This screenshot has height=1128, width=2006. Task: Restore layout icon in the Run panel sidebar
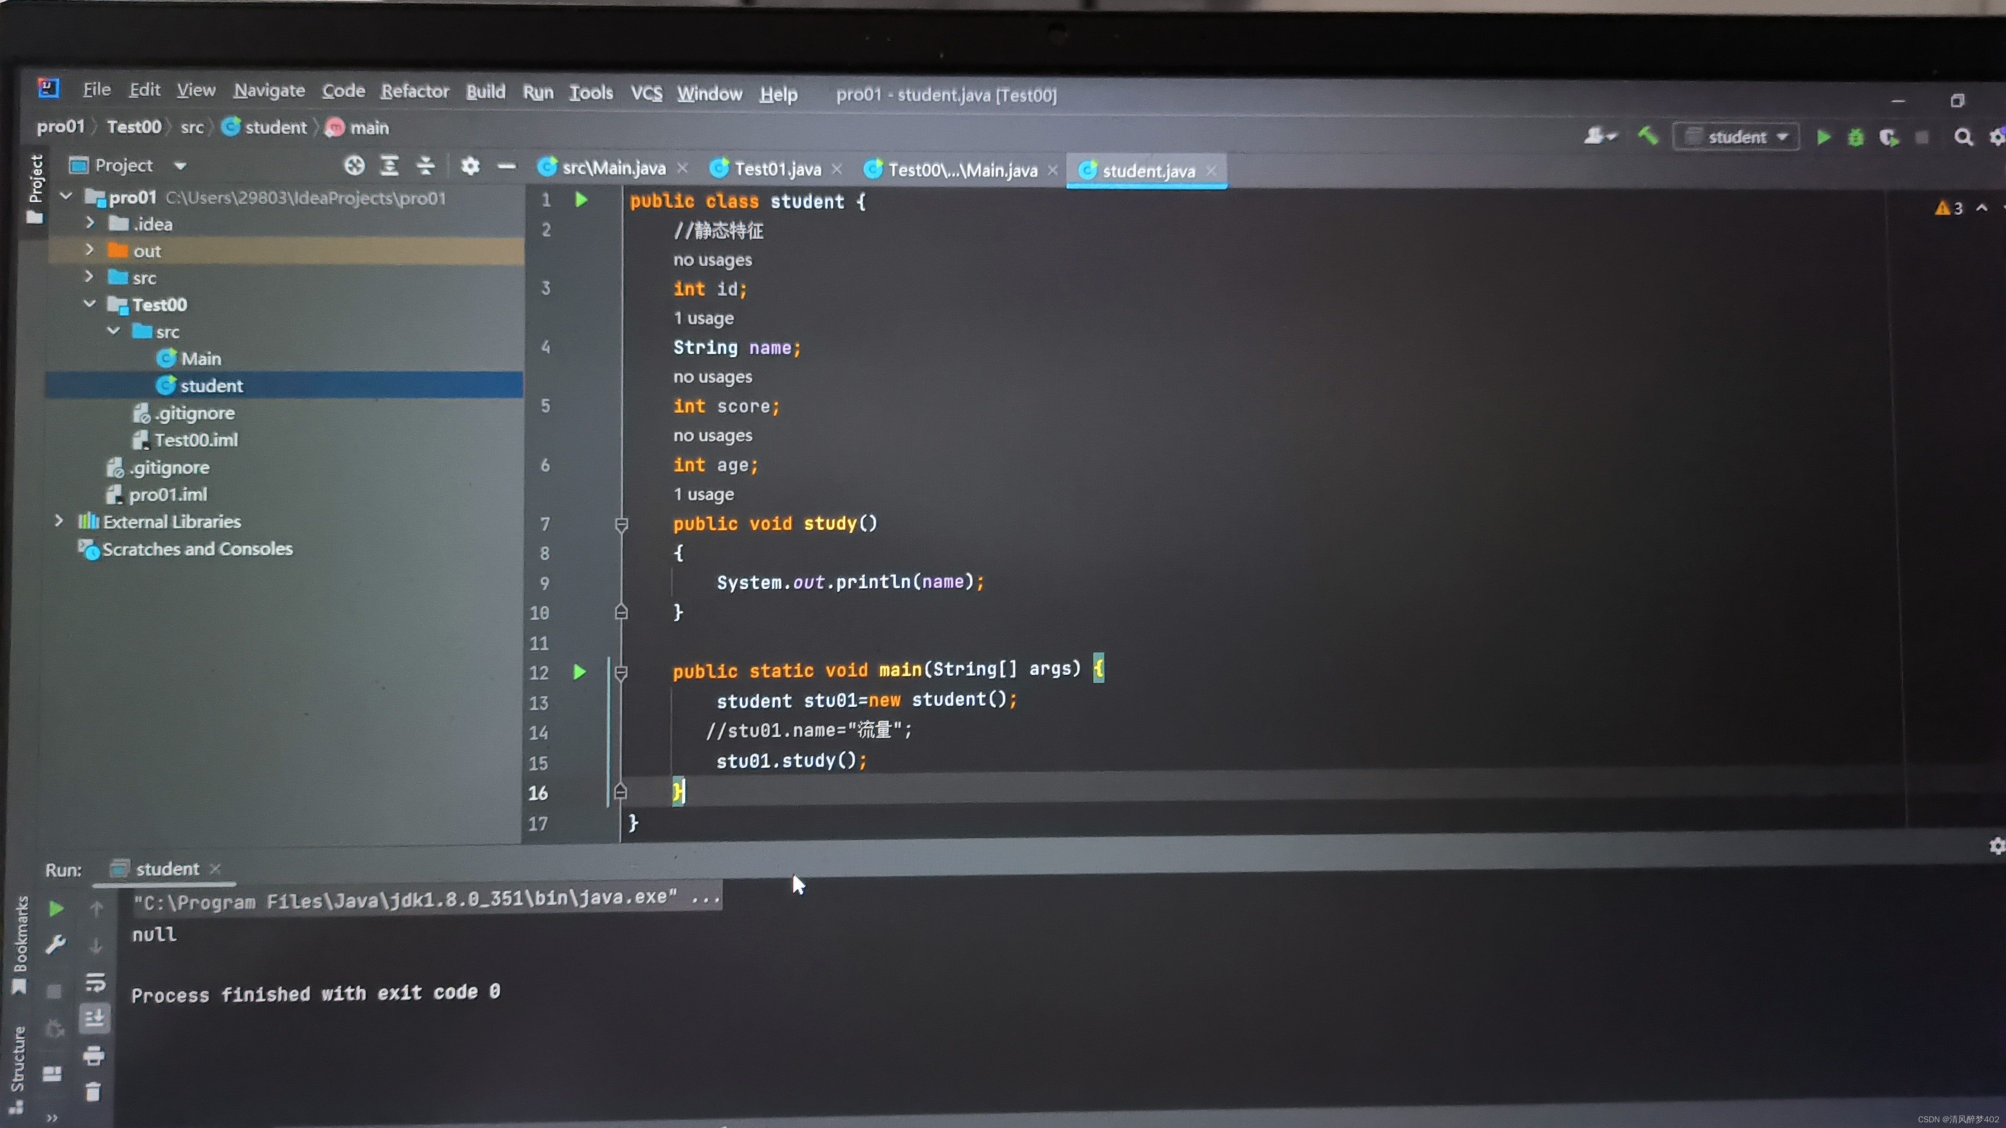(x=52, y=1074)
